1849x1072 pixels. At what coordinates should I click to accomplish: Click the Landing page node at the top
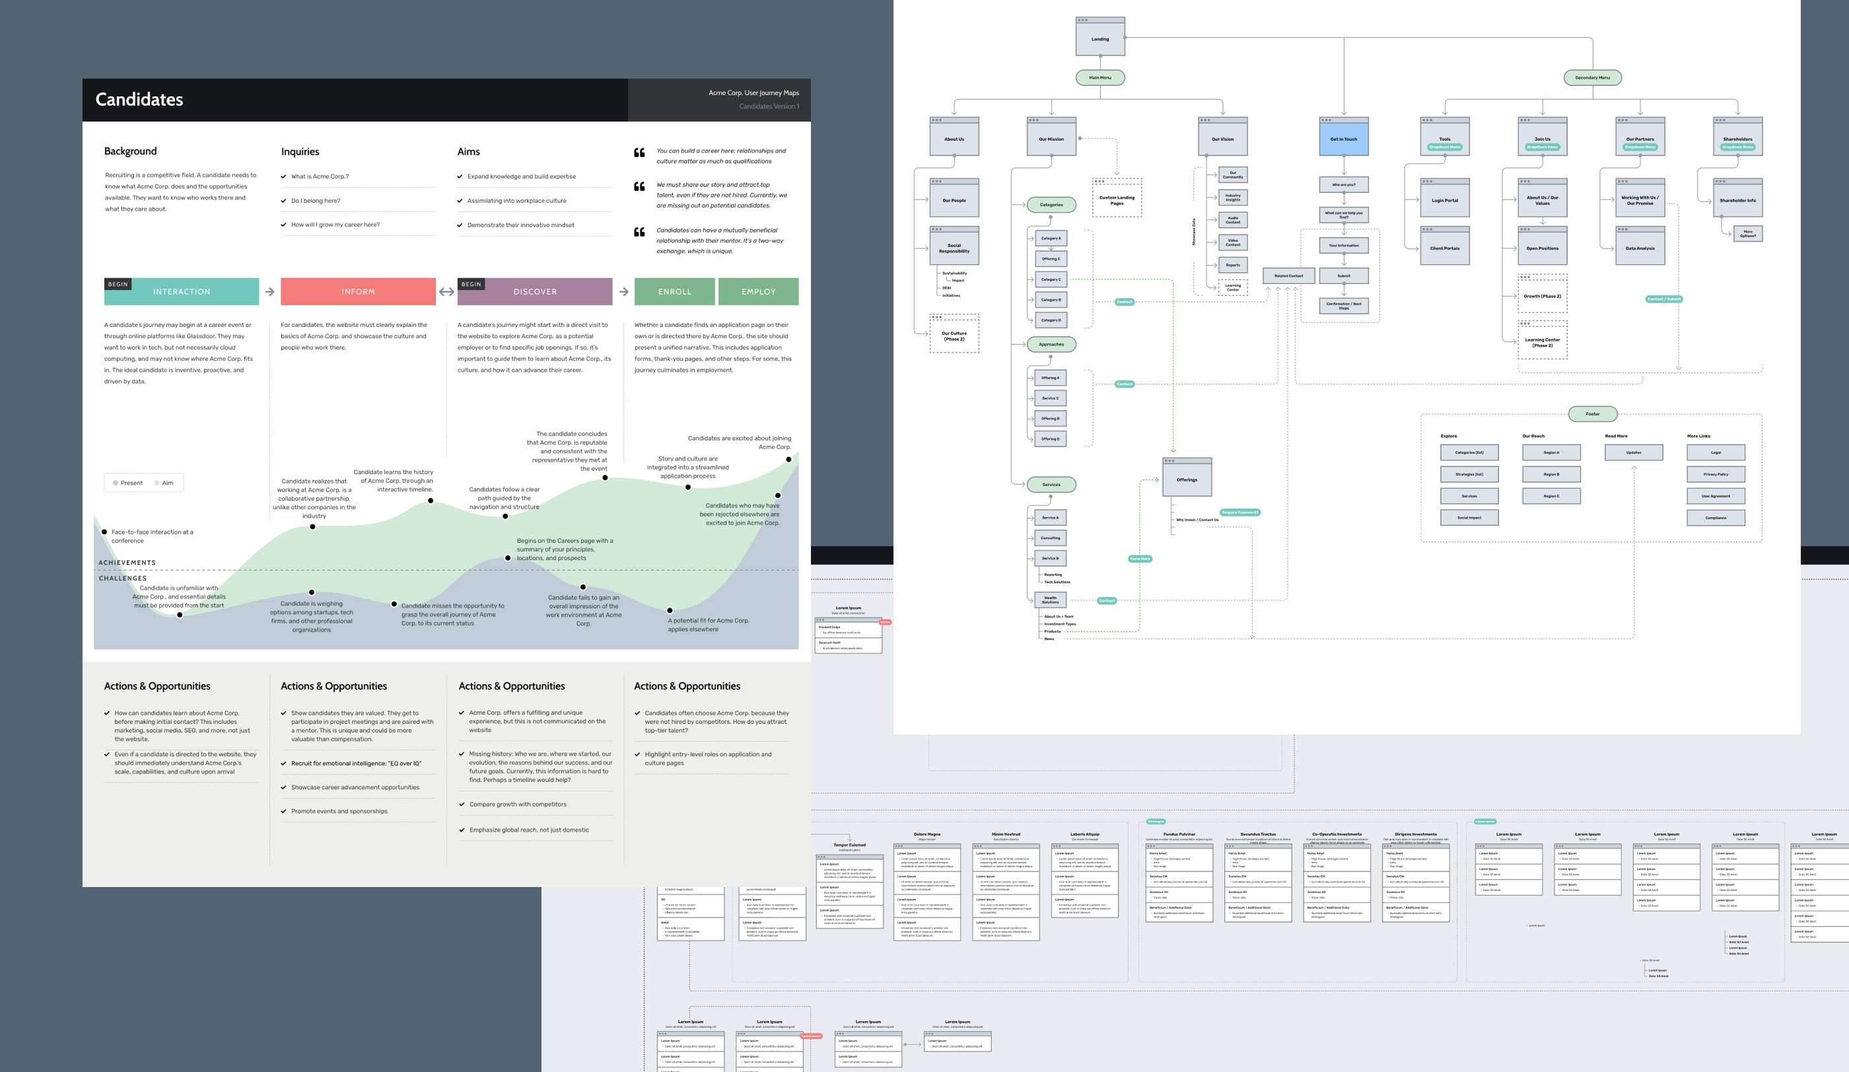click(1100, 38)
